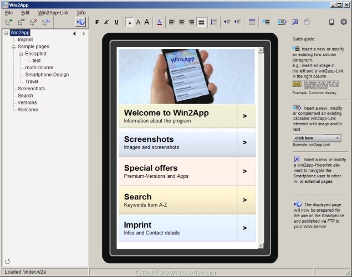Click the publish page globe icon

[80, 22]
